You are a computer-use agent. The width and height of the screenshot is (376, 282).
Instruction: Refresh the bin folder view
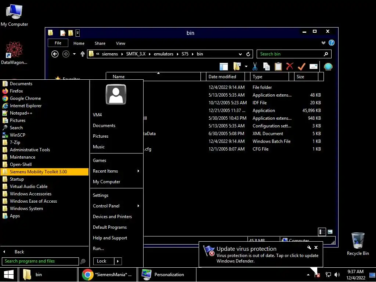coord(248,54)
